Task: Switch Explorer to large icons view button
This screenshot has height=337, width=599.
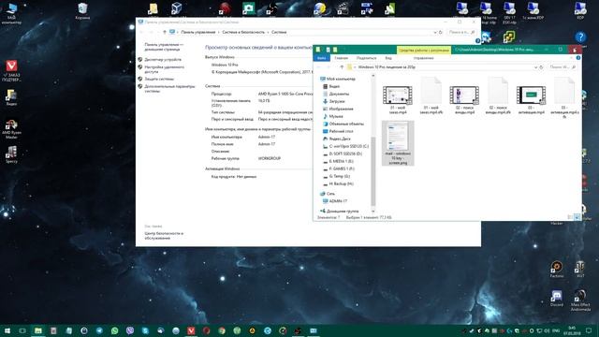Action: 577,217
